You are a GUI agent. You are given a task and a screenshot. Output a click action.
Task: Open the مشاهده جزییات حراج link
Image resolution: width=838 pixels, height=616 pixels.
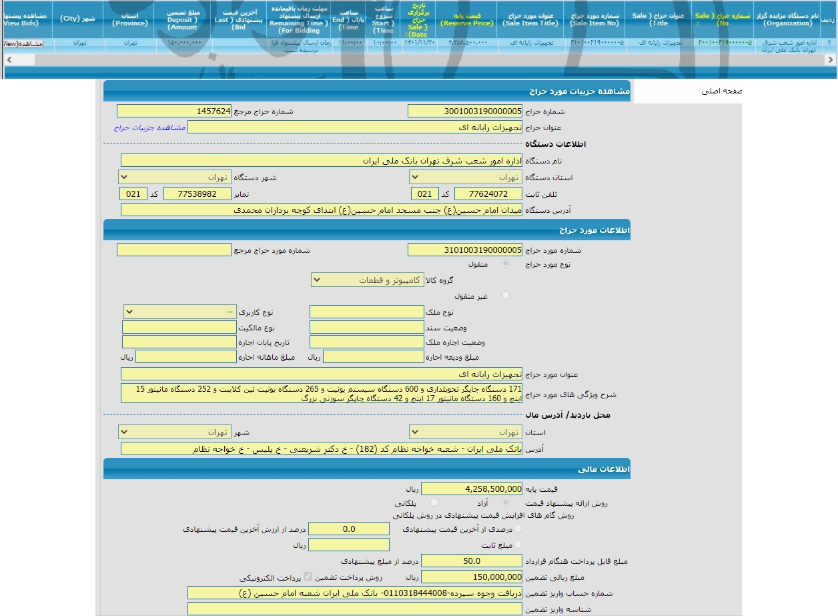[x=150, y=127]
